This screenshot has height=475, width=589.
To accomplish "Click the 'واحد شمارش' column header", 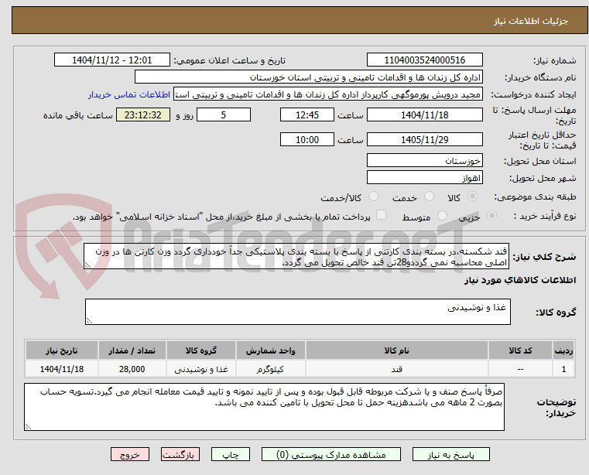I will (270, 350).
